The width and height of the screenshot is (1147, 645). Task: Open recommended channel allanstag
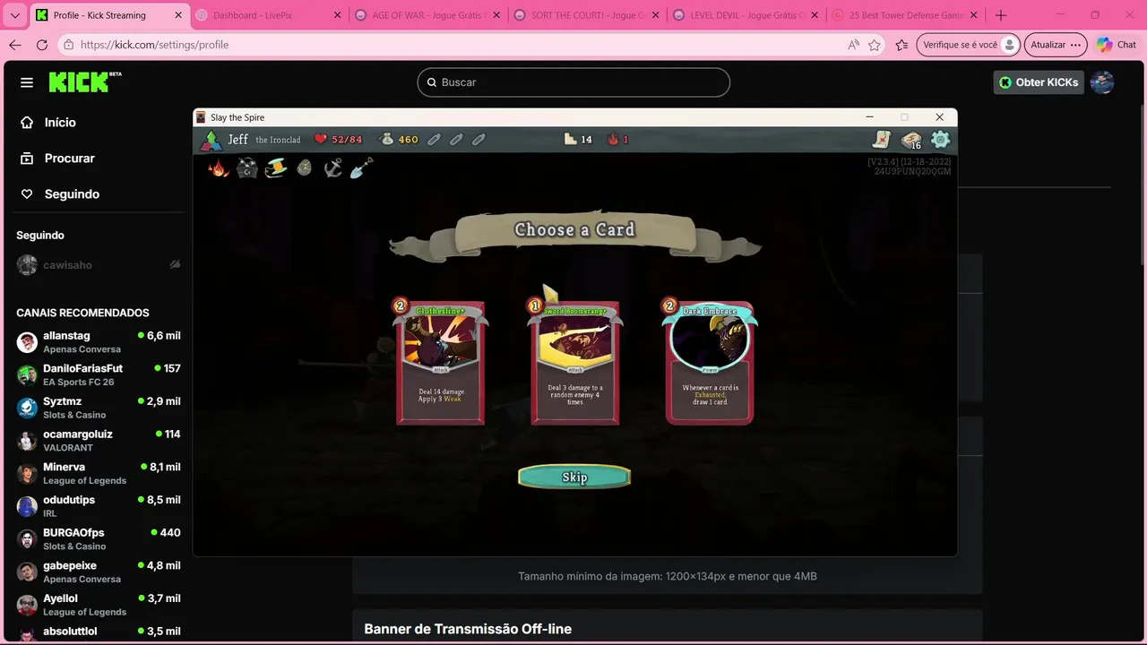(99, 341)
